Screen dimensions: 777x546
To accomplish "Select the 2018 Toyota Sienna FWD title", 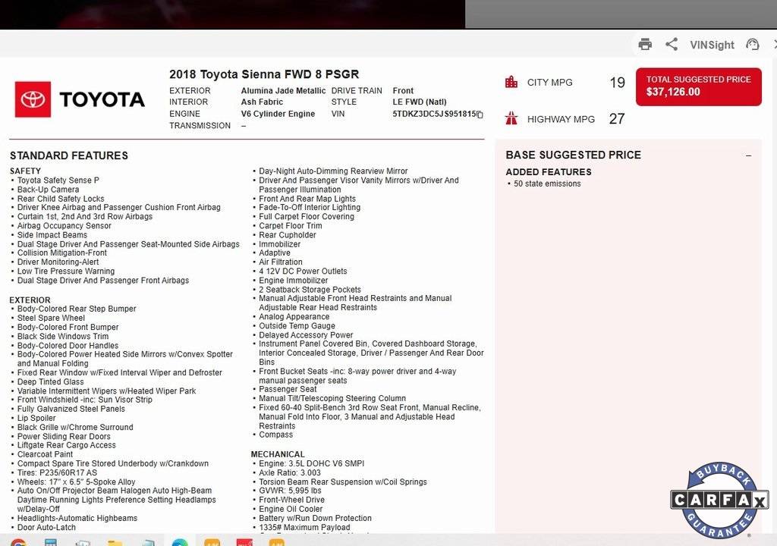I will (264, 74).
